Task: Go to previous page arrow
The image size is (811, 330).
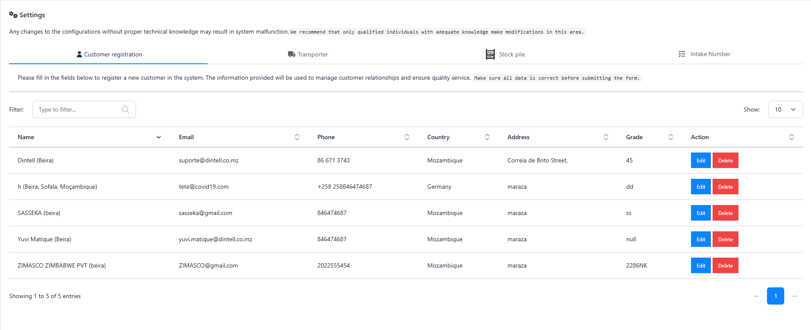Action: tap(757, 296)
